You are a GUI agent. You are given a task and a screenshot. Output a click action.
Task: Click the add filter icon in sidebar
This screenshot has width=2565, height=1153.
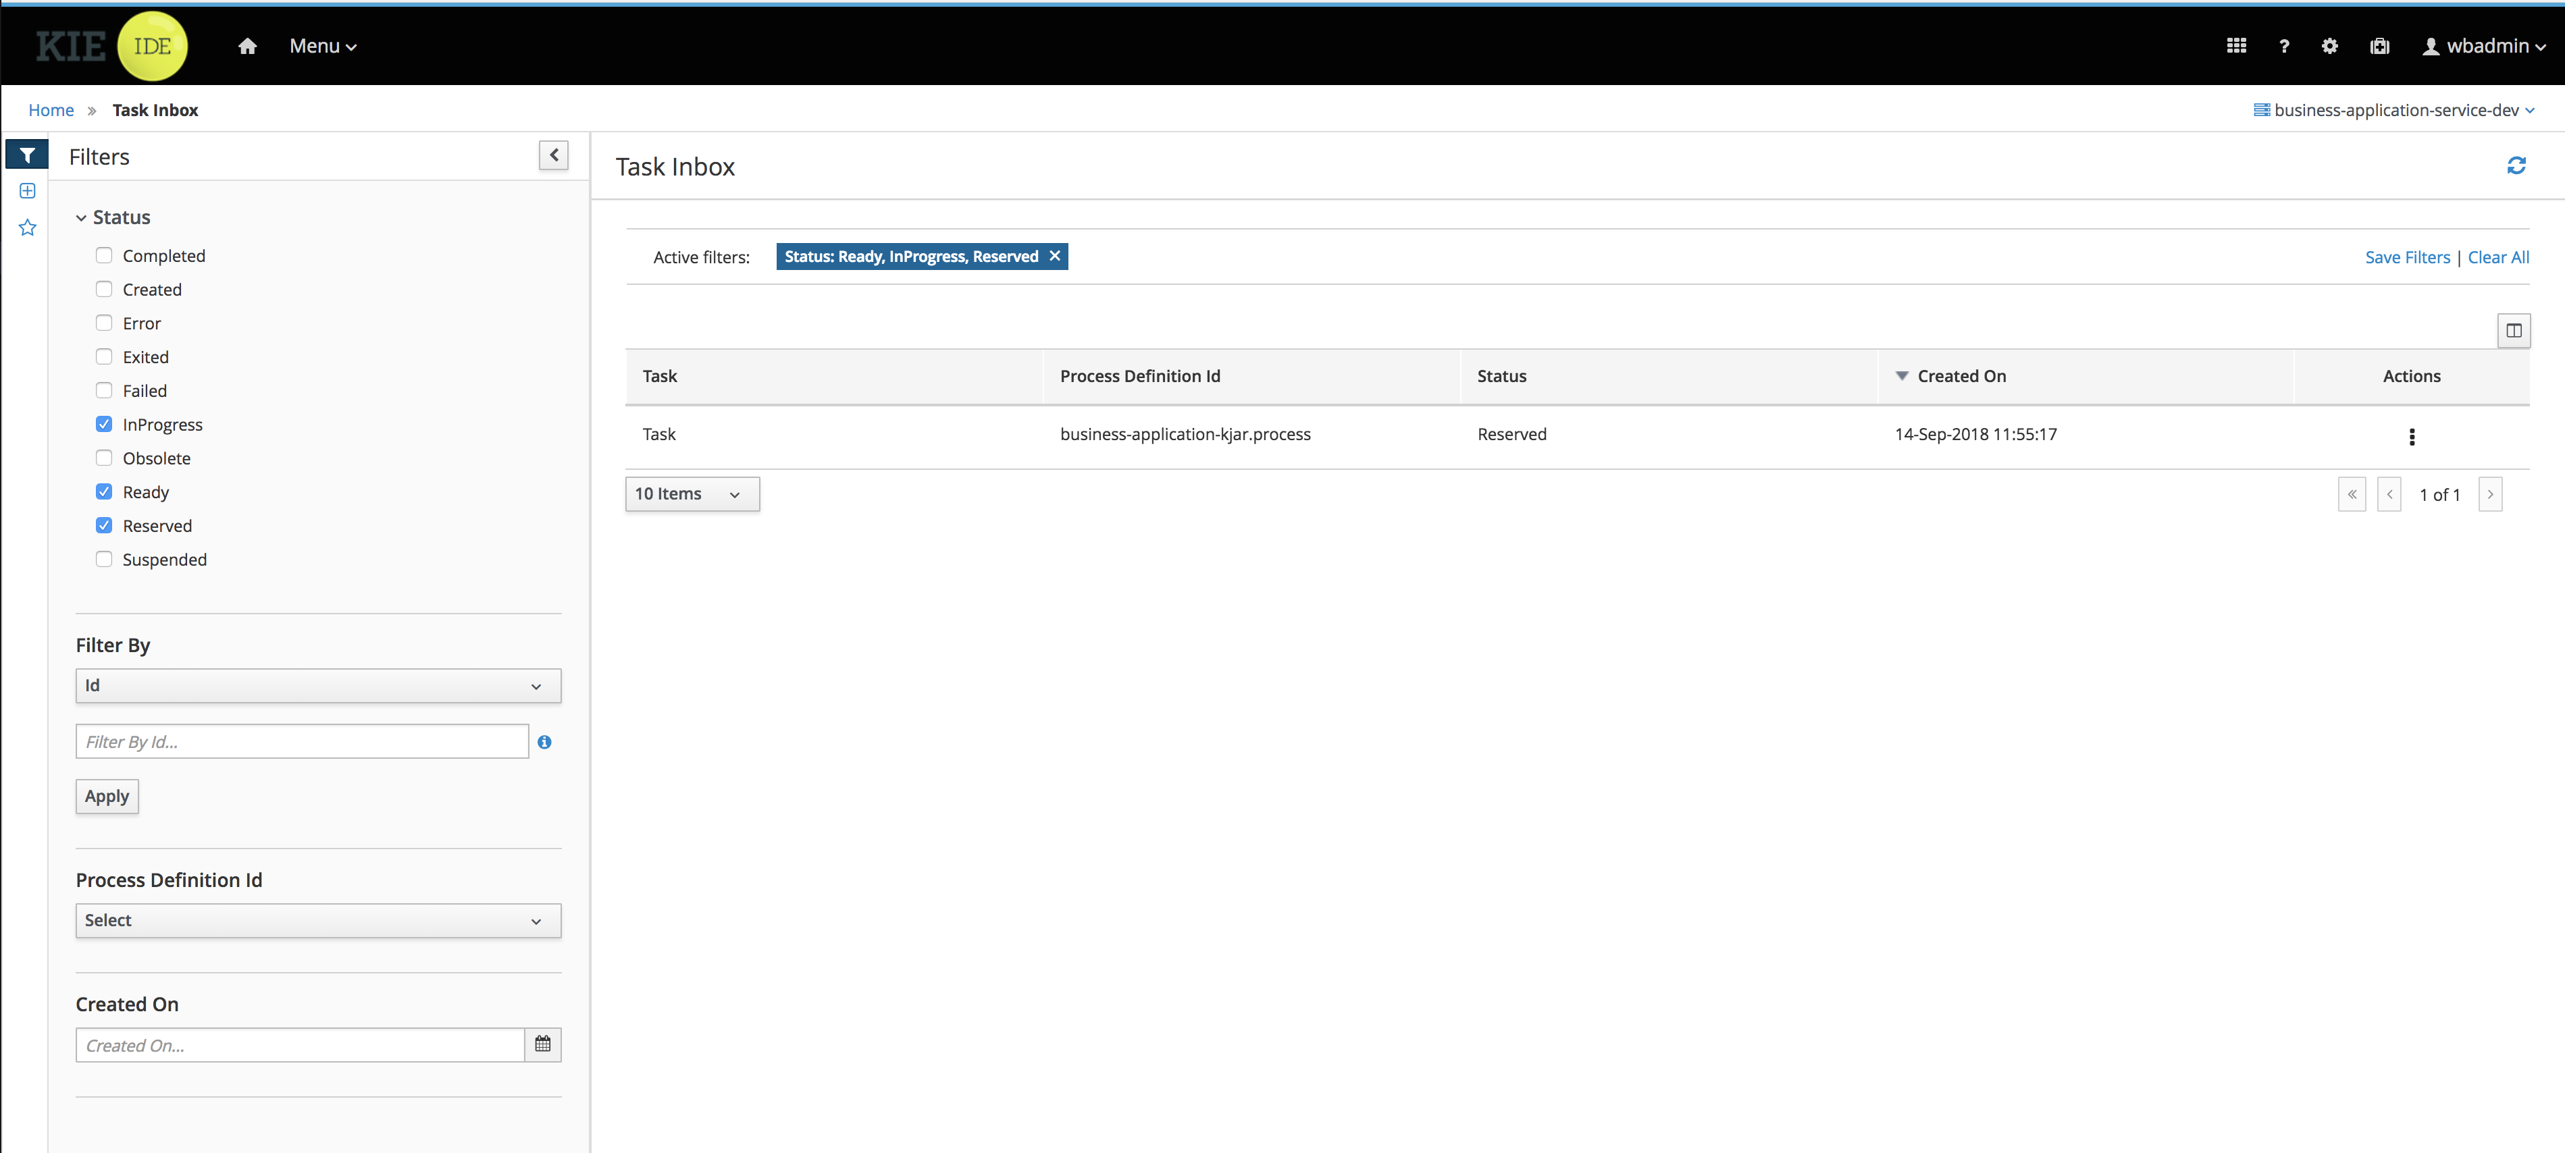point(28,191)
